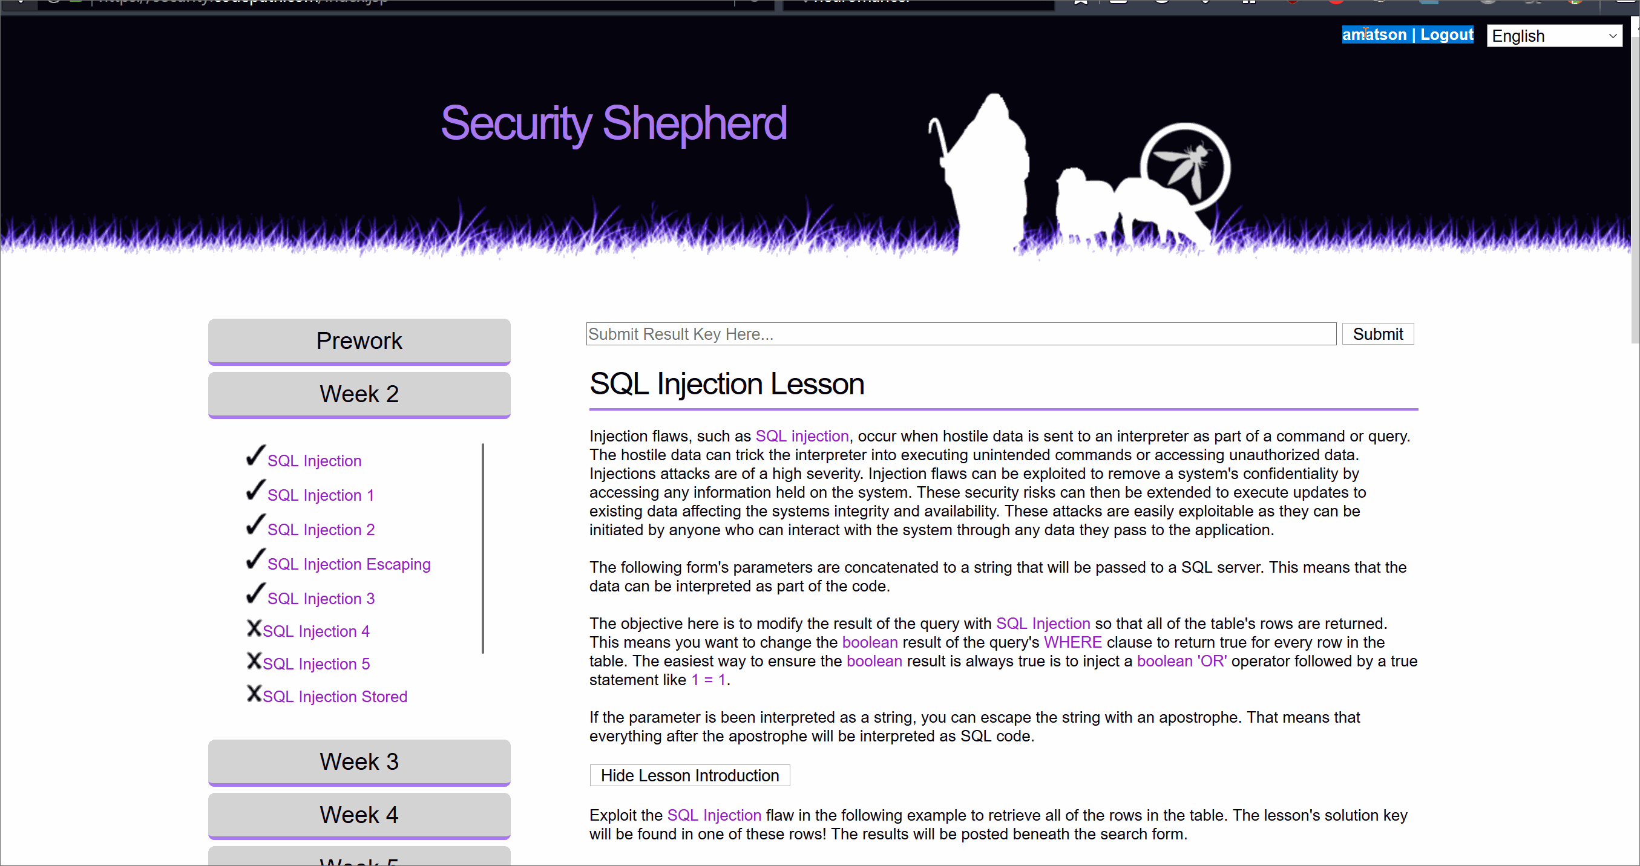Expand the Week 3 section
Viewport: 1640px width, 866px height.
click(359, 760)
